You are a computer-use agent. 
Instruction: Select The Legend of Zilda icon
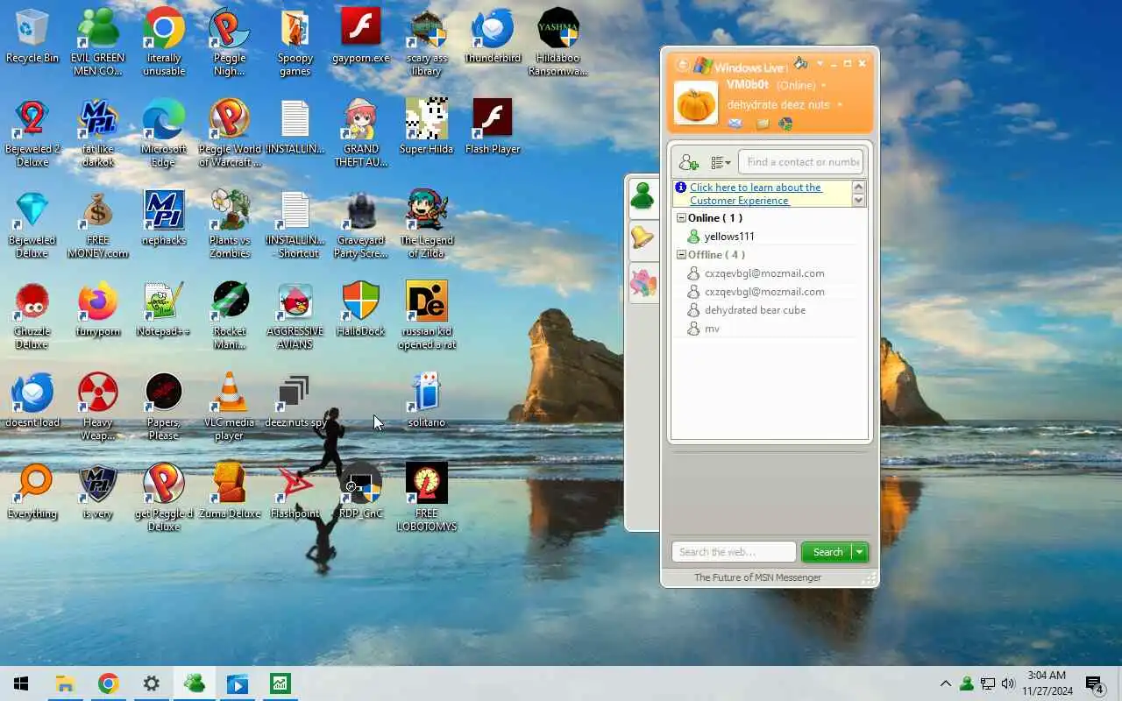pyautogui.click(x=427, y=224)
